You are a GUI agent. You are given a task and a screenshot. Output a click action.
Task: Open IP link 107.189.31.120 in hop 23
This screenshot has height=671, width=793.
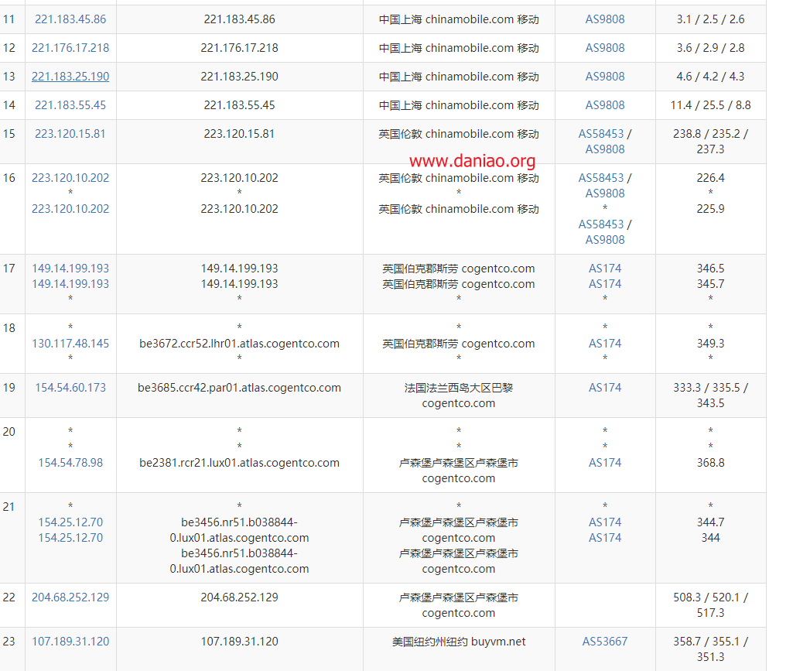tap(70, 641)
